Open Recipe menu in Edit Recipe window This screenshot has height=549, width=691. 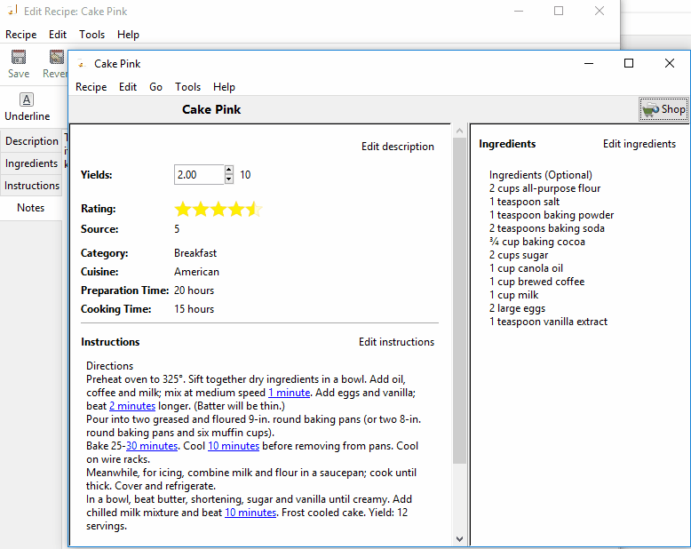point(21,35)
